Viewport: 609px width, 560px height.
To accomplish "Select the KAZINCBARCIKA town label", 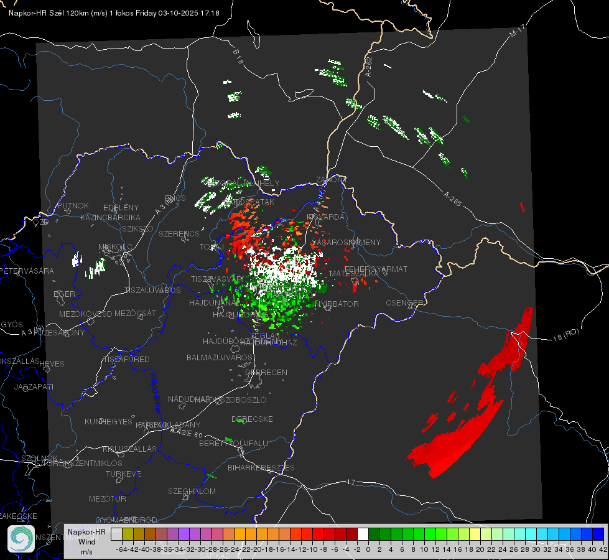I will click(110, 217).
